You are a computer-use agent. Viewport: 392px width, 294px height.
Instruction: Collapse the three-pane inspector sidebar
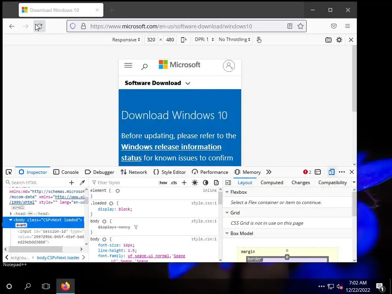click(x=228, y=183)
